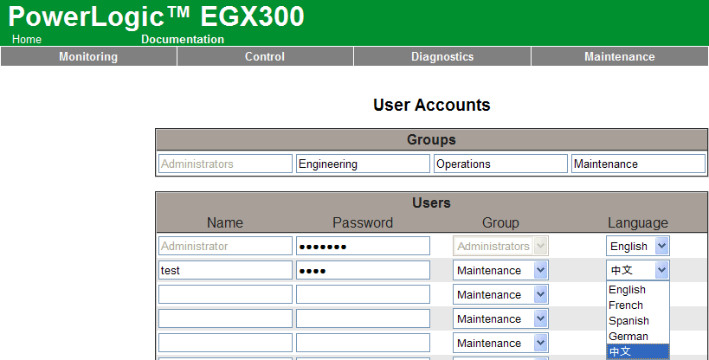Viewport: 709px width, 360px height.
Task: Click the Maintenance group name field
Action: tap(639, 164)
